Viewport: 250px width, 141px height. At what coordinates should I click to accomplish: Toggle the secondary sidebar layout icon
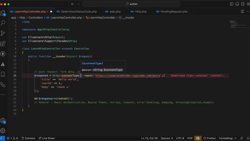click(243, 4)
